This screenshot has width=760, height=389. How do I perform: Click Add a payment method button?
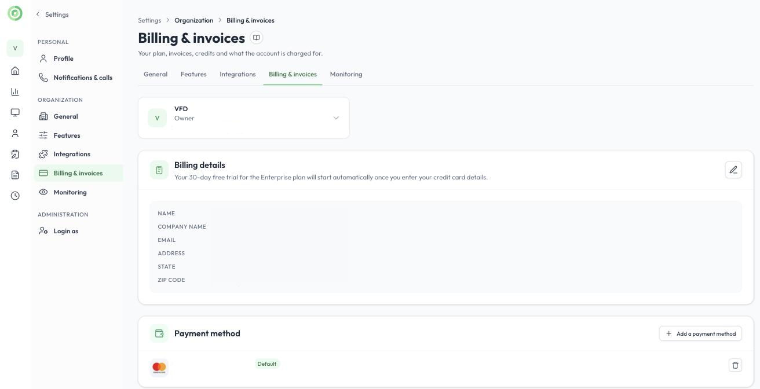[x=700, y=333]
